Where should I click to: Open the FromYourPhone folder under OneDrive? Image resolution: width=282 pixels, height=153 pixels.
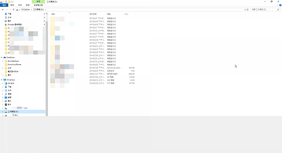coord(14,64)
